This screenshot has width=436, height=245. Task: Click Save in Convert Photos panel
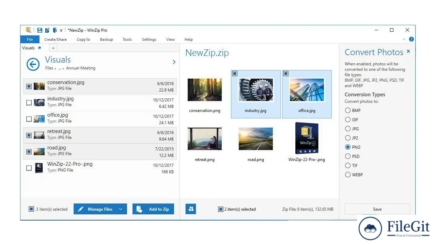pyautogui.click(x=377, y=209)
